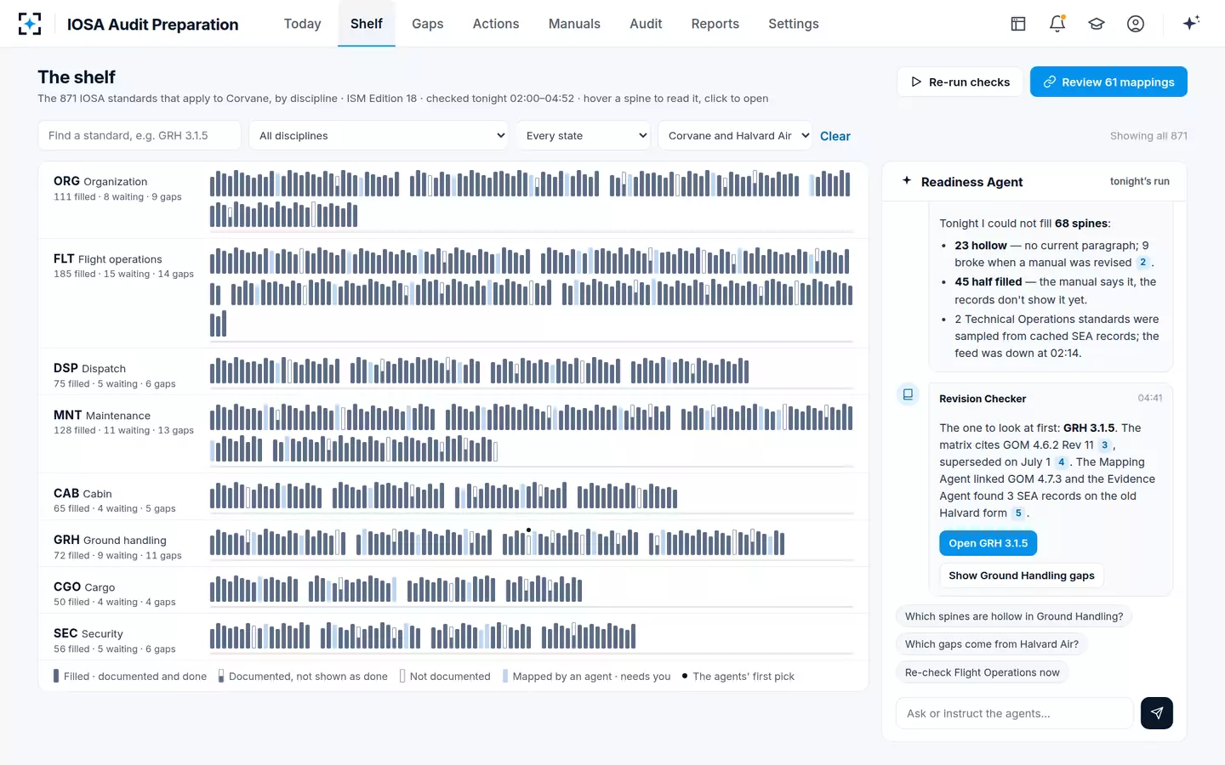The image size is (1225, 765).
Task: Go to the Gaps tab
Action: pyautogui.click(x=428, y=24)
